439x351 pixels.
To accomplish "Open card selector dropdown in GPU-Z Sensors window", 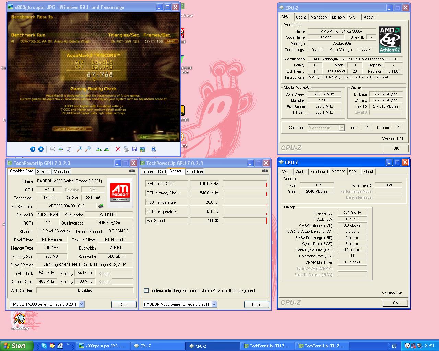I will [x=214, y=304].
